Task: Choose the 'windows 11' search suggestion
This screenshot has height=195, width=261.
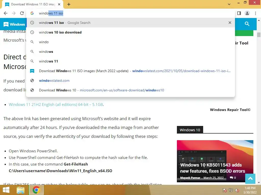Action: [130, 61]
